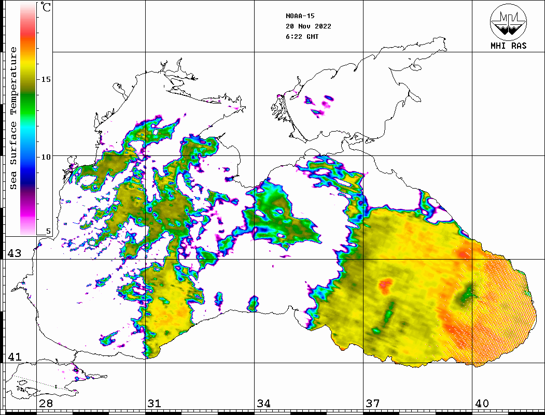545x415 pixels.
Task: Click the latitude label '41'
Action: [15, 357]
